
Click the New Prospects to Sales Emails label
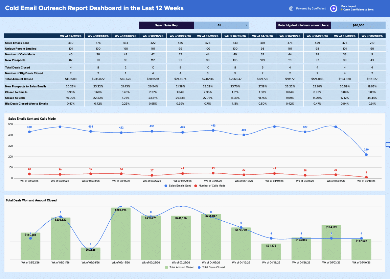[26, 86]
